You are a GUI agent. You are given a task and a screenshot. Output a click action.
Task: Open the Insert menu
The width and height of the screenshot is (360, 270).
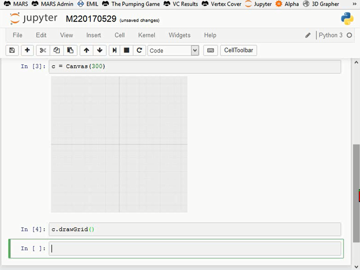[x=94, y=35]
